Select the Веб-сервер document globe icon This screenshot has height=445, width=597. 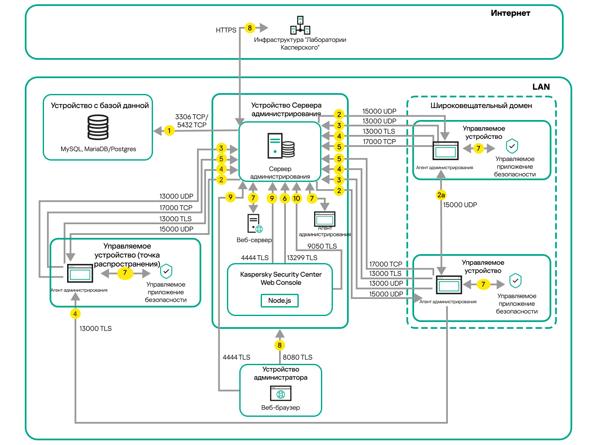point(255,223)
